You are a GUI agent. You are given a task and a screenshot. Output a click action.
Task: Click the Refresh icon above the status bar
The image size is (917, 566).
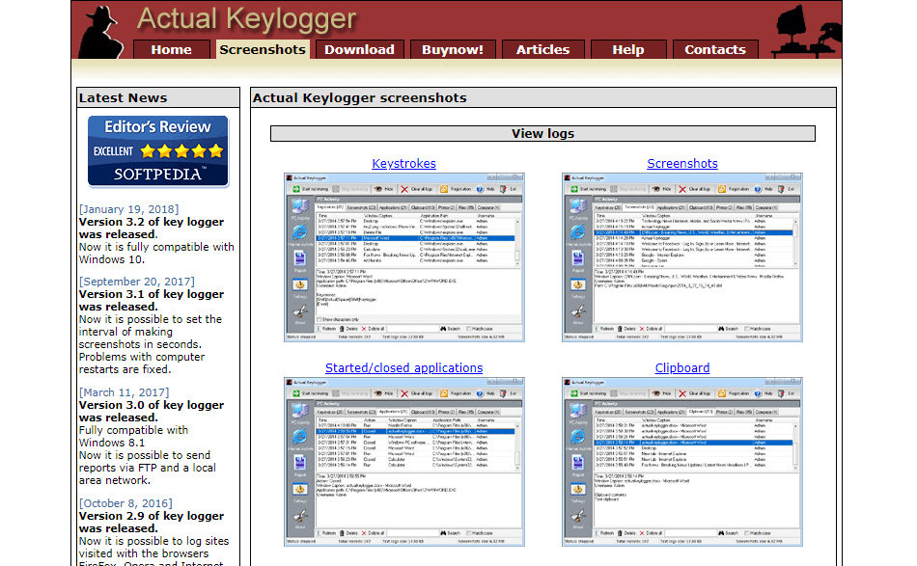(x=320, y=327)
